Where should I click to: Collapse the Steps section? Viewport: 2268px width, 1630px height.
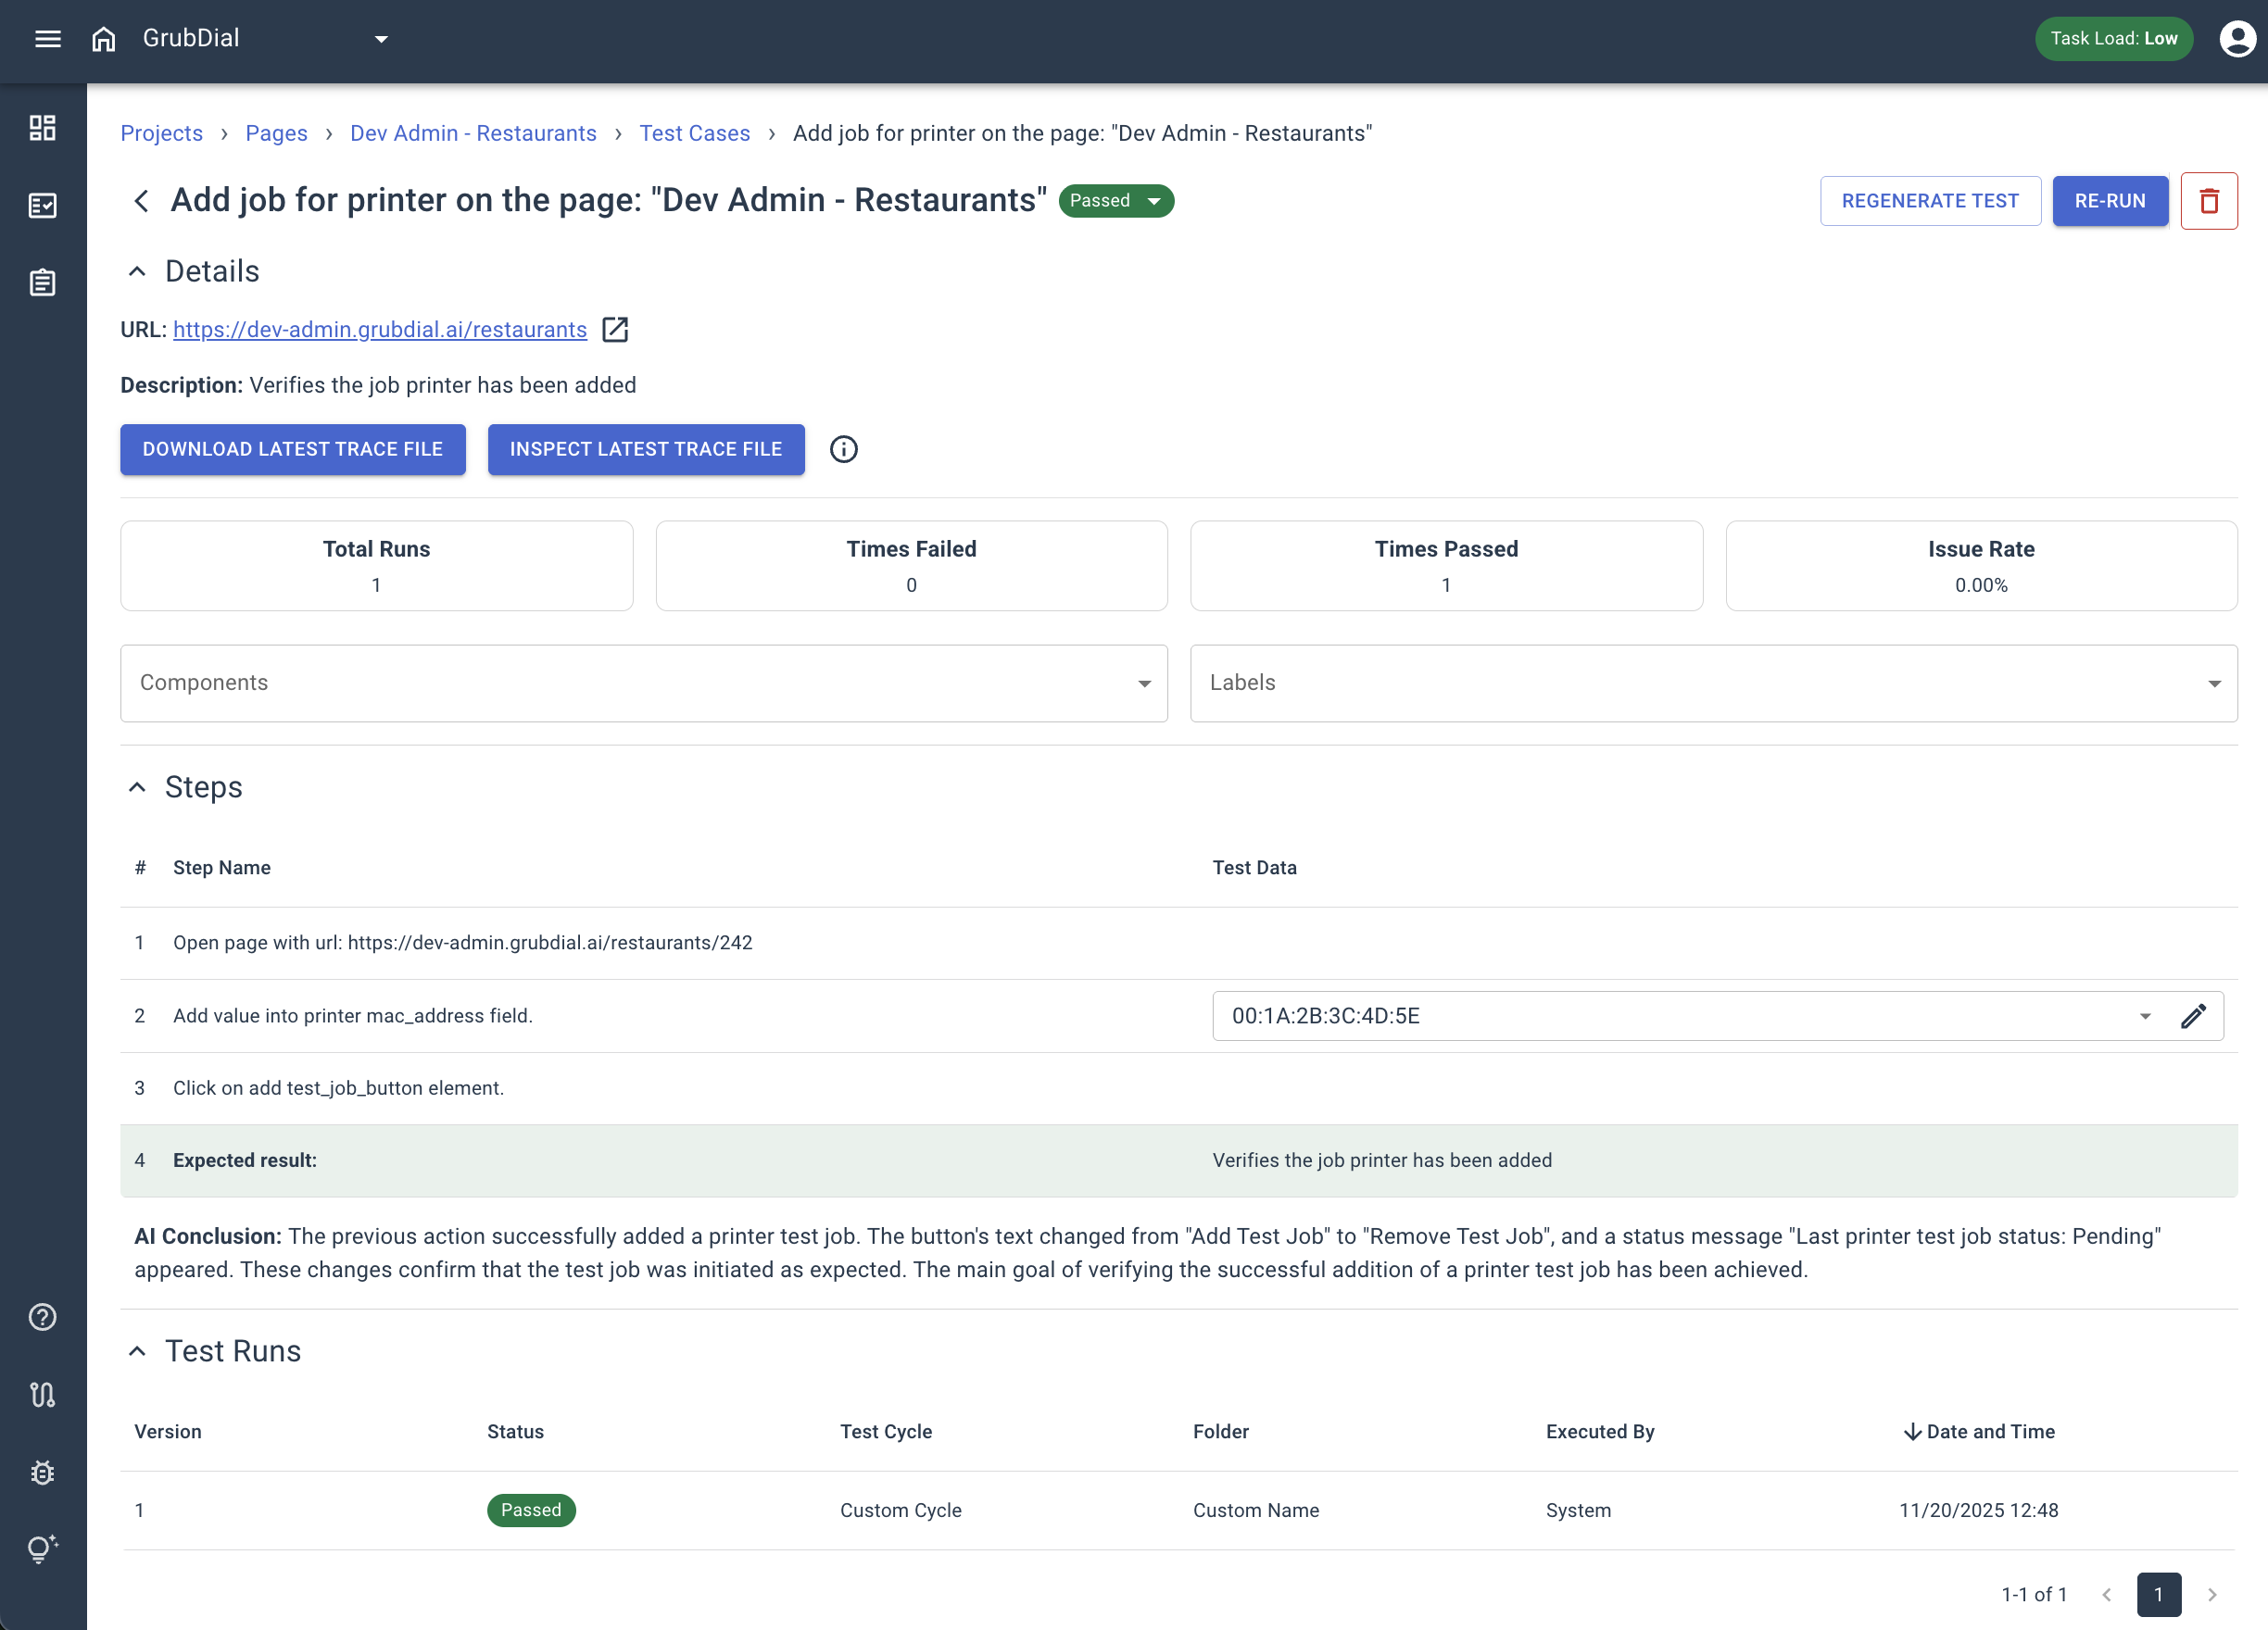tap(138, 787)
